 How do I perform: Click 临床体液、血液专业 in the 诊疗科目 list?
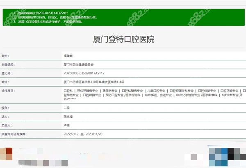coord(158,95)
